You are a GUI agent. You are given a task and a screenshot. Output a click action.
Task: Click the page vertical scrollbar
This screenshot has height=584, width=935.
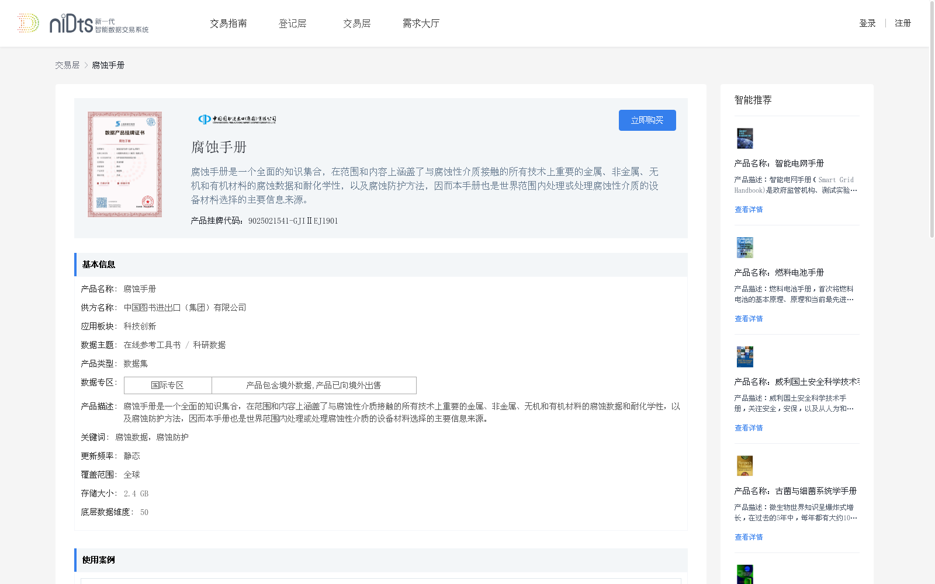[932, 120]
